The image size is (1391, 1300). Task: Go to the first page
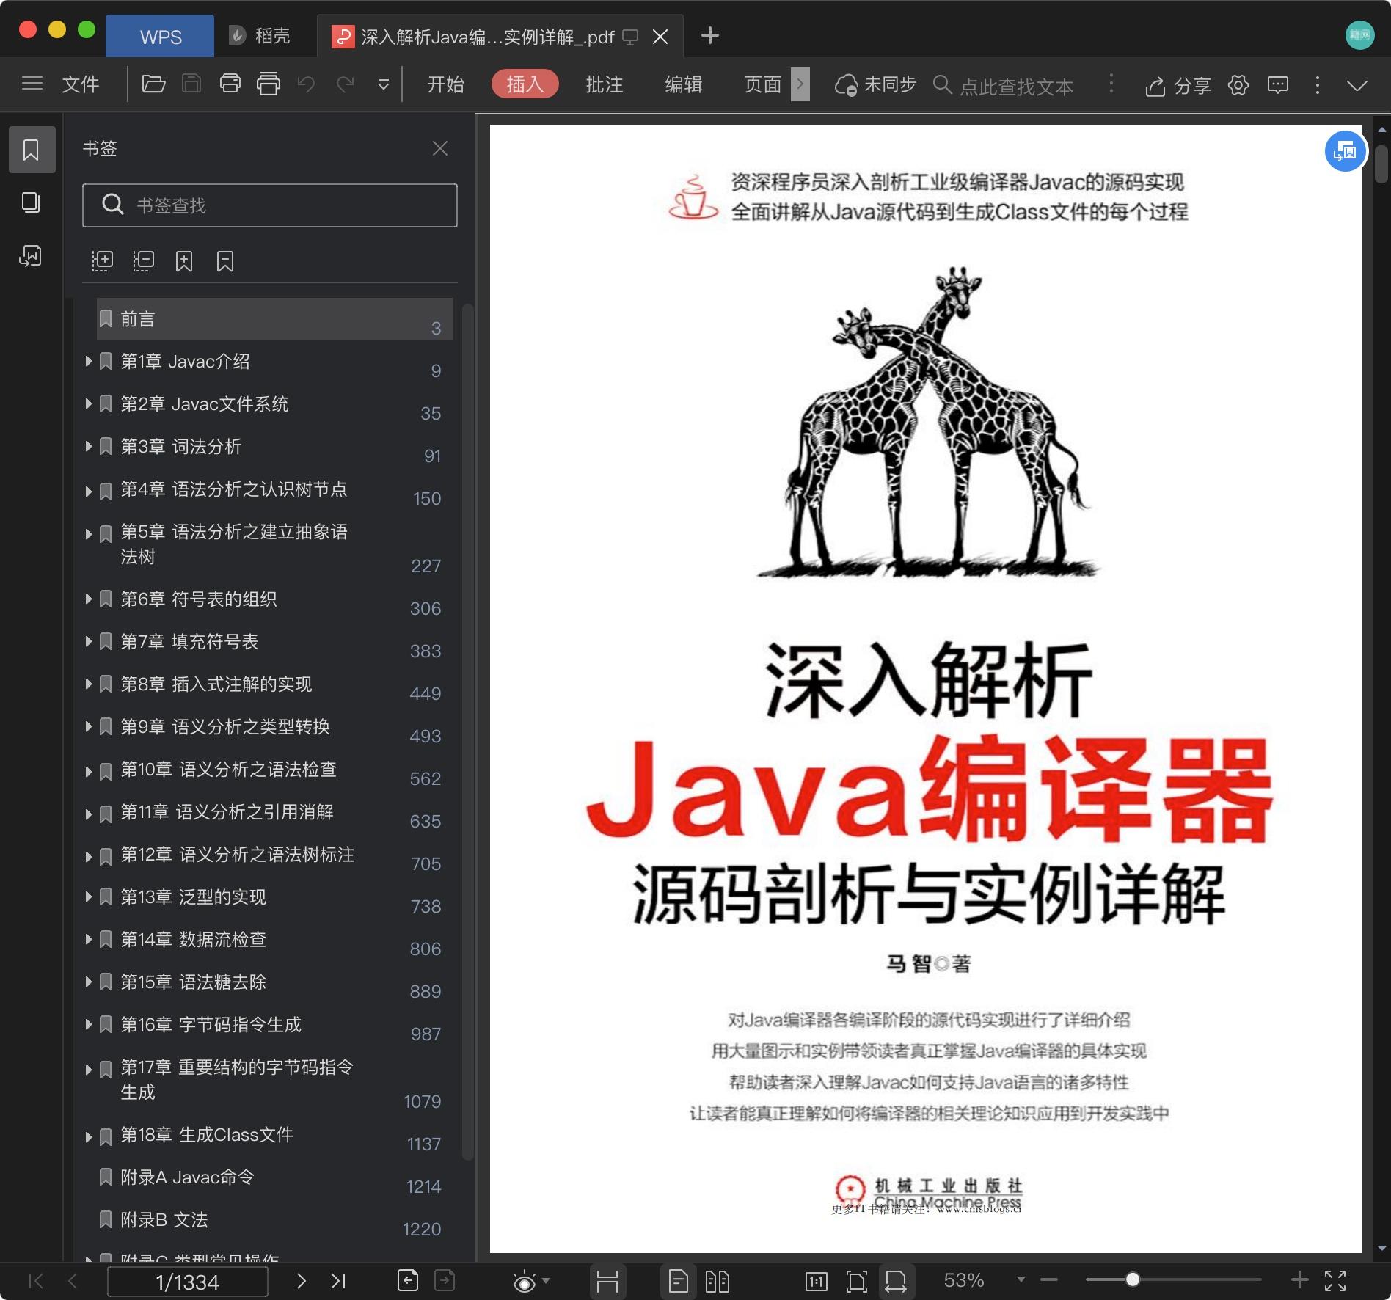tap(35, 1281)
